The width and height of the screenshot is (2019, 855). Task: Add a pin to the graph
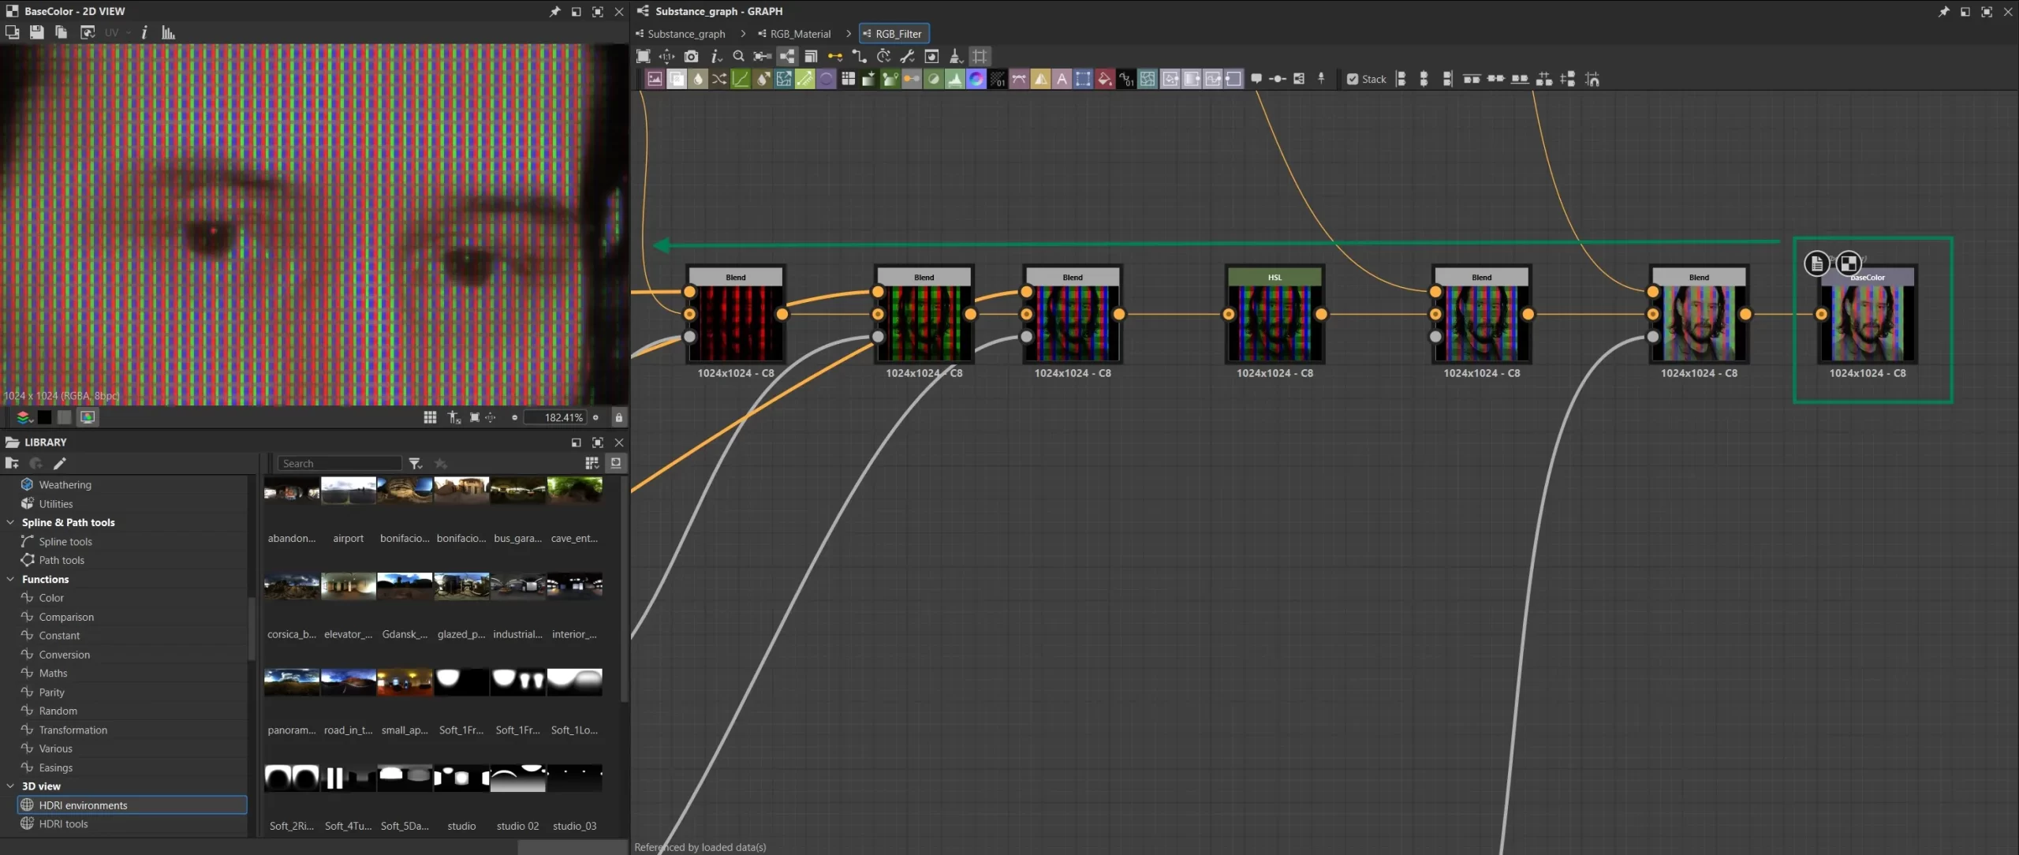pos(1321,79)
